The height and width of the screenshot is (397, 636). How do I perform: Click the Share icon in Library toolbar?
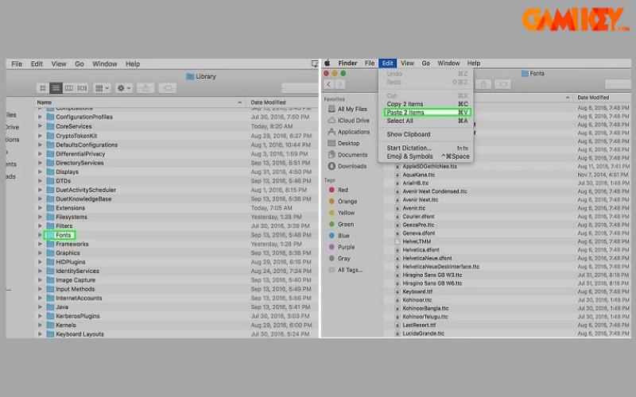coord(145,87)
